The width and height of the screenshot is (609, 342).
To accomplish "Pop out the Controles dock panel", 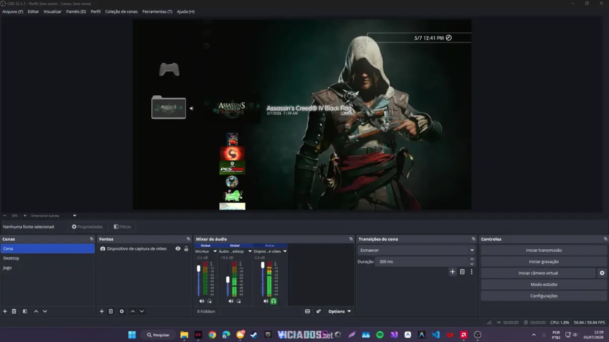I will (x=605, y=239).
